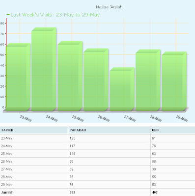
Task: Click the PAPARAN column header
Action: (78, 130)
